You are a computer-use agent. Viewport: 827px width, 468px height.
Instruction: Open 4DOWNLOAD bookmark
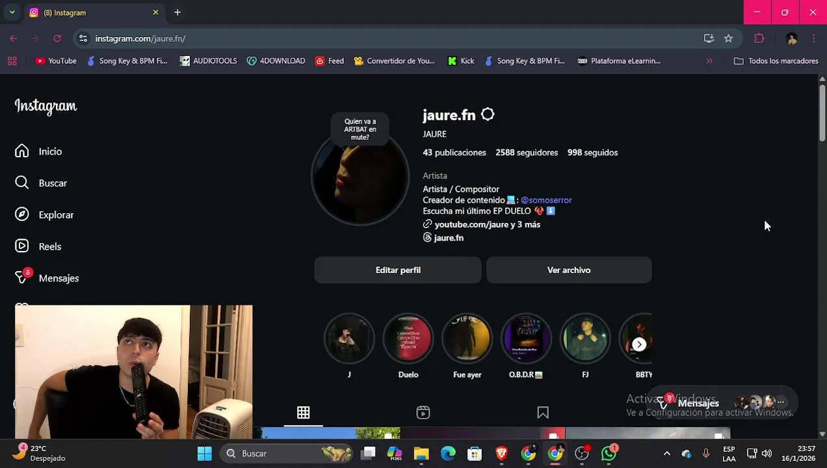coord(276,61)
